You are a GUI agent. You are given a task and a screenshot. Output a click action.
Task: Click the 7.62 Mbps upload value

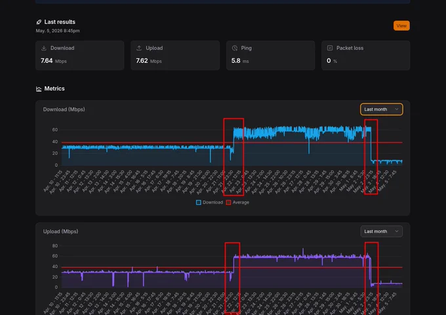149,61
